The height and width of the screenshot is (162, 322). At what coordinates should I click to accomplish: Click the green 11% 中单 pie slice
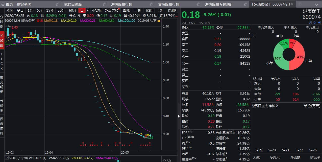click(x=284, y=44)
